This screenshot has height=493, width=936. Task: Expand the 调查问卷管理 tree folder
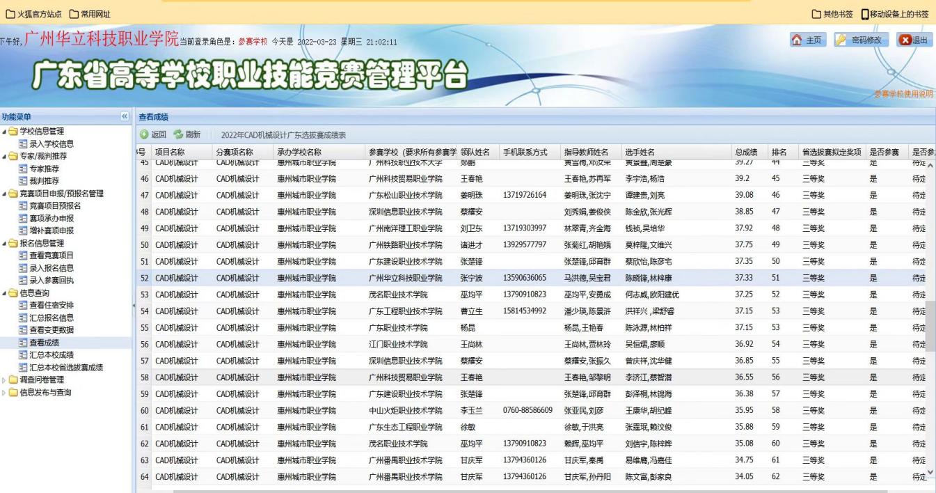click(x=5, y=380)
